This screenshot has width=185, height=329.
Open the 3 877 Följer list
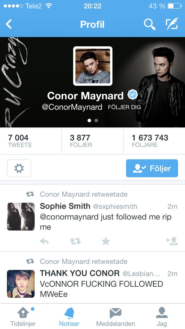[x=92, y=141]
